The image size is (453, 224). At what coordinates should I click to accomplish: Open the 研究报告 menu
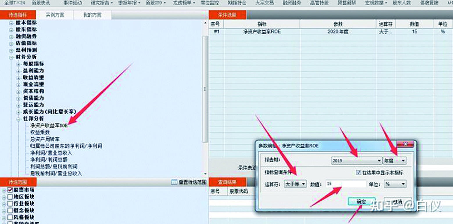tap(100, 3)
